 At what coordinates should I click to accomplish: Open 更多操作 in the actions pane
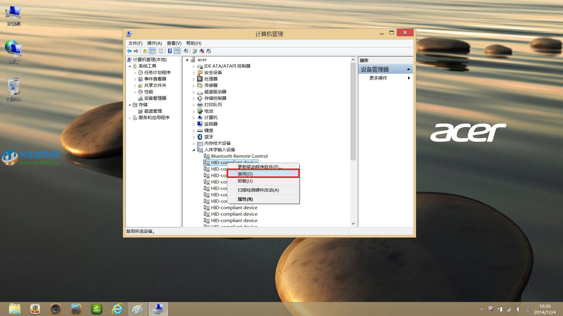point(378,78)
